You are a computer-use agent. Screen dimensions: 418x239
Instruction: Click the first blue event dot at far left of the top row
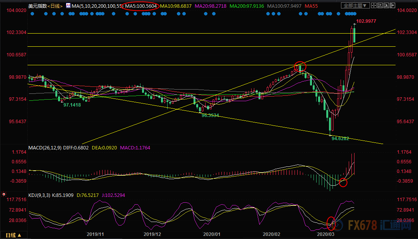[x=31, y=14]
